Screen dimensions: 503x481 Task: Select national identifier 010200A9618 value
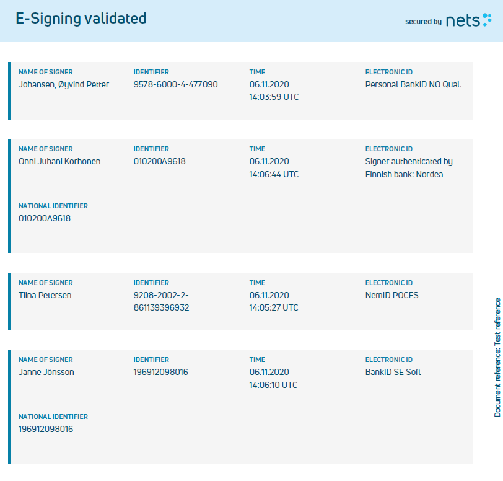45,218
